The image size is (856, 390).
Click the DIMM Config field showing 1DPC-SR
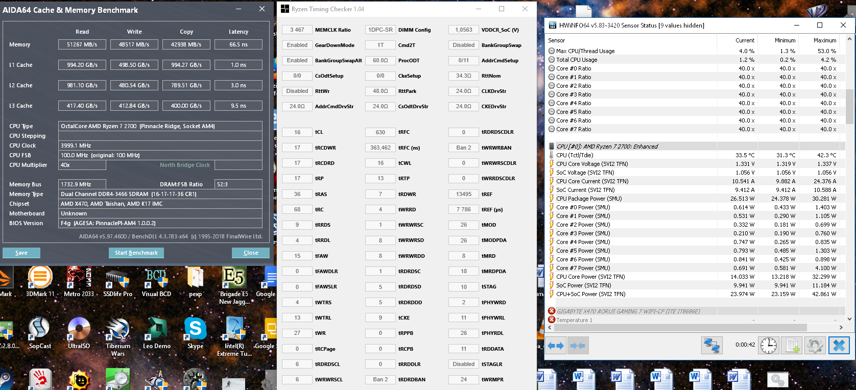381,30
